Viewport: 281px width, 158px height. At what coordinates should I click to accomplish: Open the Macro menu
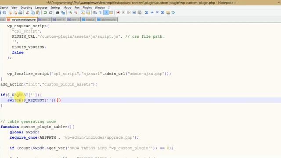[67, 7]
